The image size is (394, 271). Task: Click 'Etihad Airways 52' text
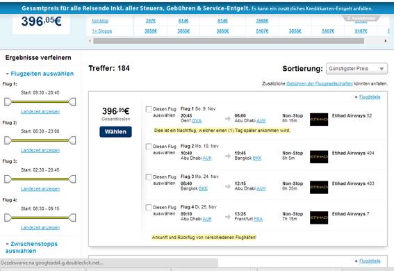(352, 116)
